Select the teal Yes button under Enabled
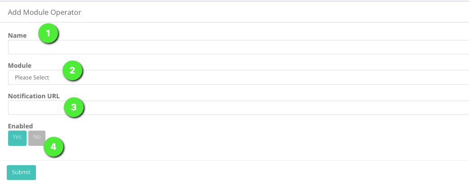This screenshot has height=184, width=469. (x=18, y=138)
